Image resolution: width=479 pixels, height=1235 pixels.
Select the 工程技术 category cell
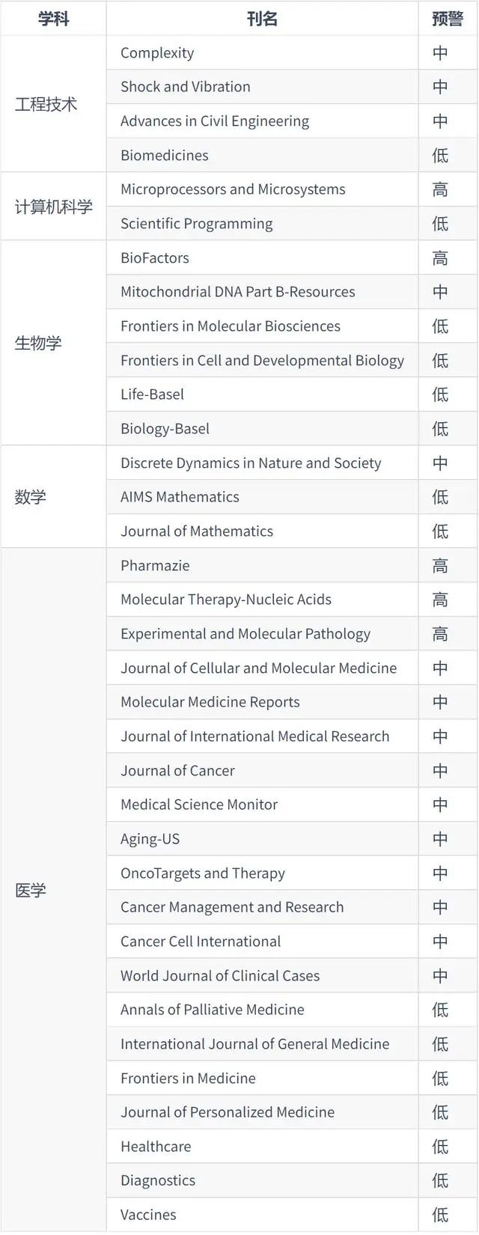coord(46,104)
